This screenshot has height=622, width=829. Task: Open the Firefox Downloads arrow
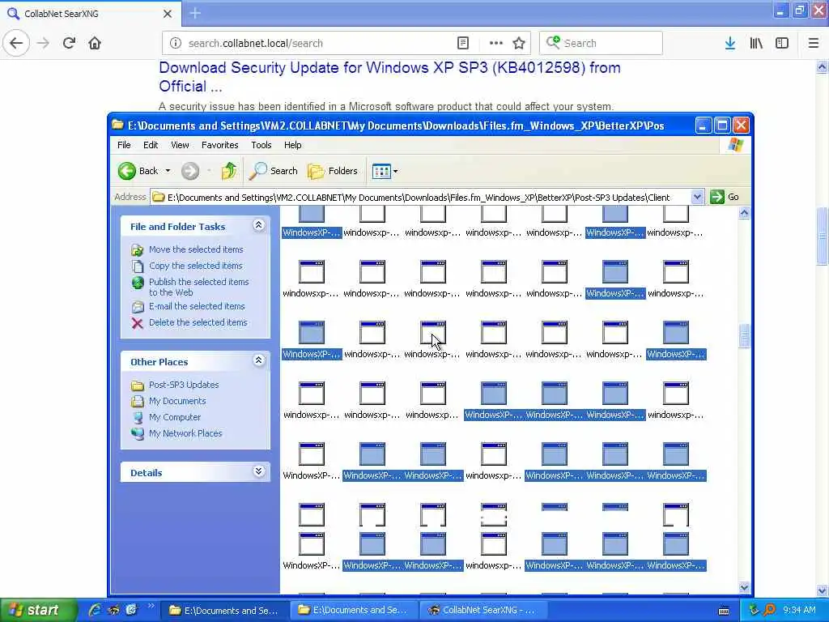[x=729, y=43]
